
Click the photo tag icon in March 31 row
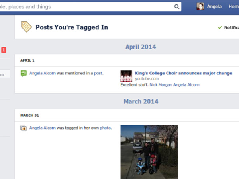tap(24, 128)
